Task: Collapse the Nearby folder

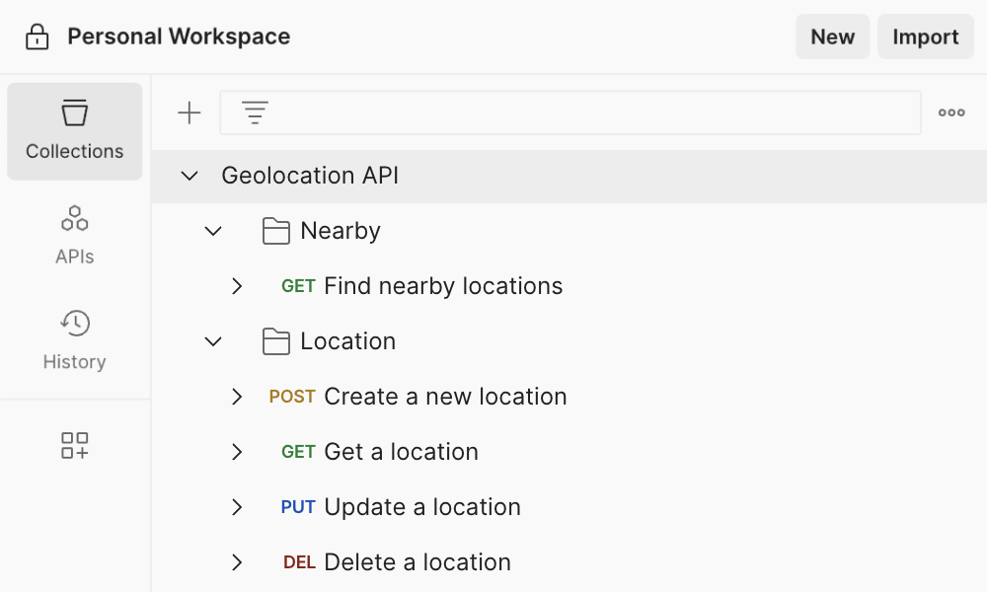Action: (212, 230)
